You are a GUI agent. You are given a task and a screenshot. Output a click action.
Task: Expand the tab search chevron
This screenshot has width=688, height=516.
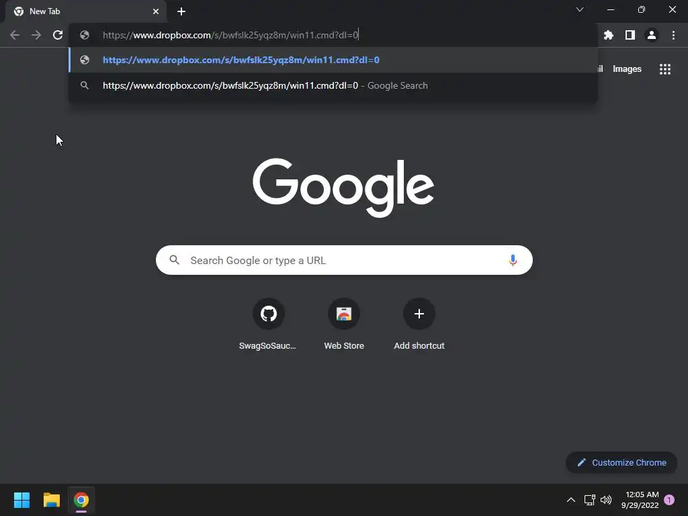coord(580,9)
